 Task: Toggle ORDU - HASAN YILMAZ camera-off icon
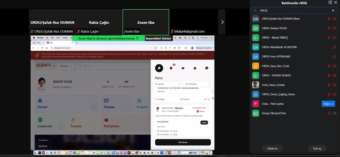334,75
